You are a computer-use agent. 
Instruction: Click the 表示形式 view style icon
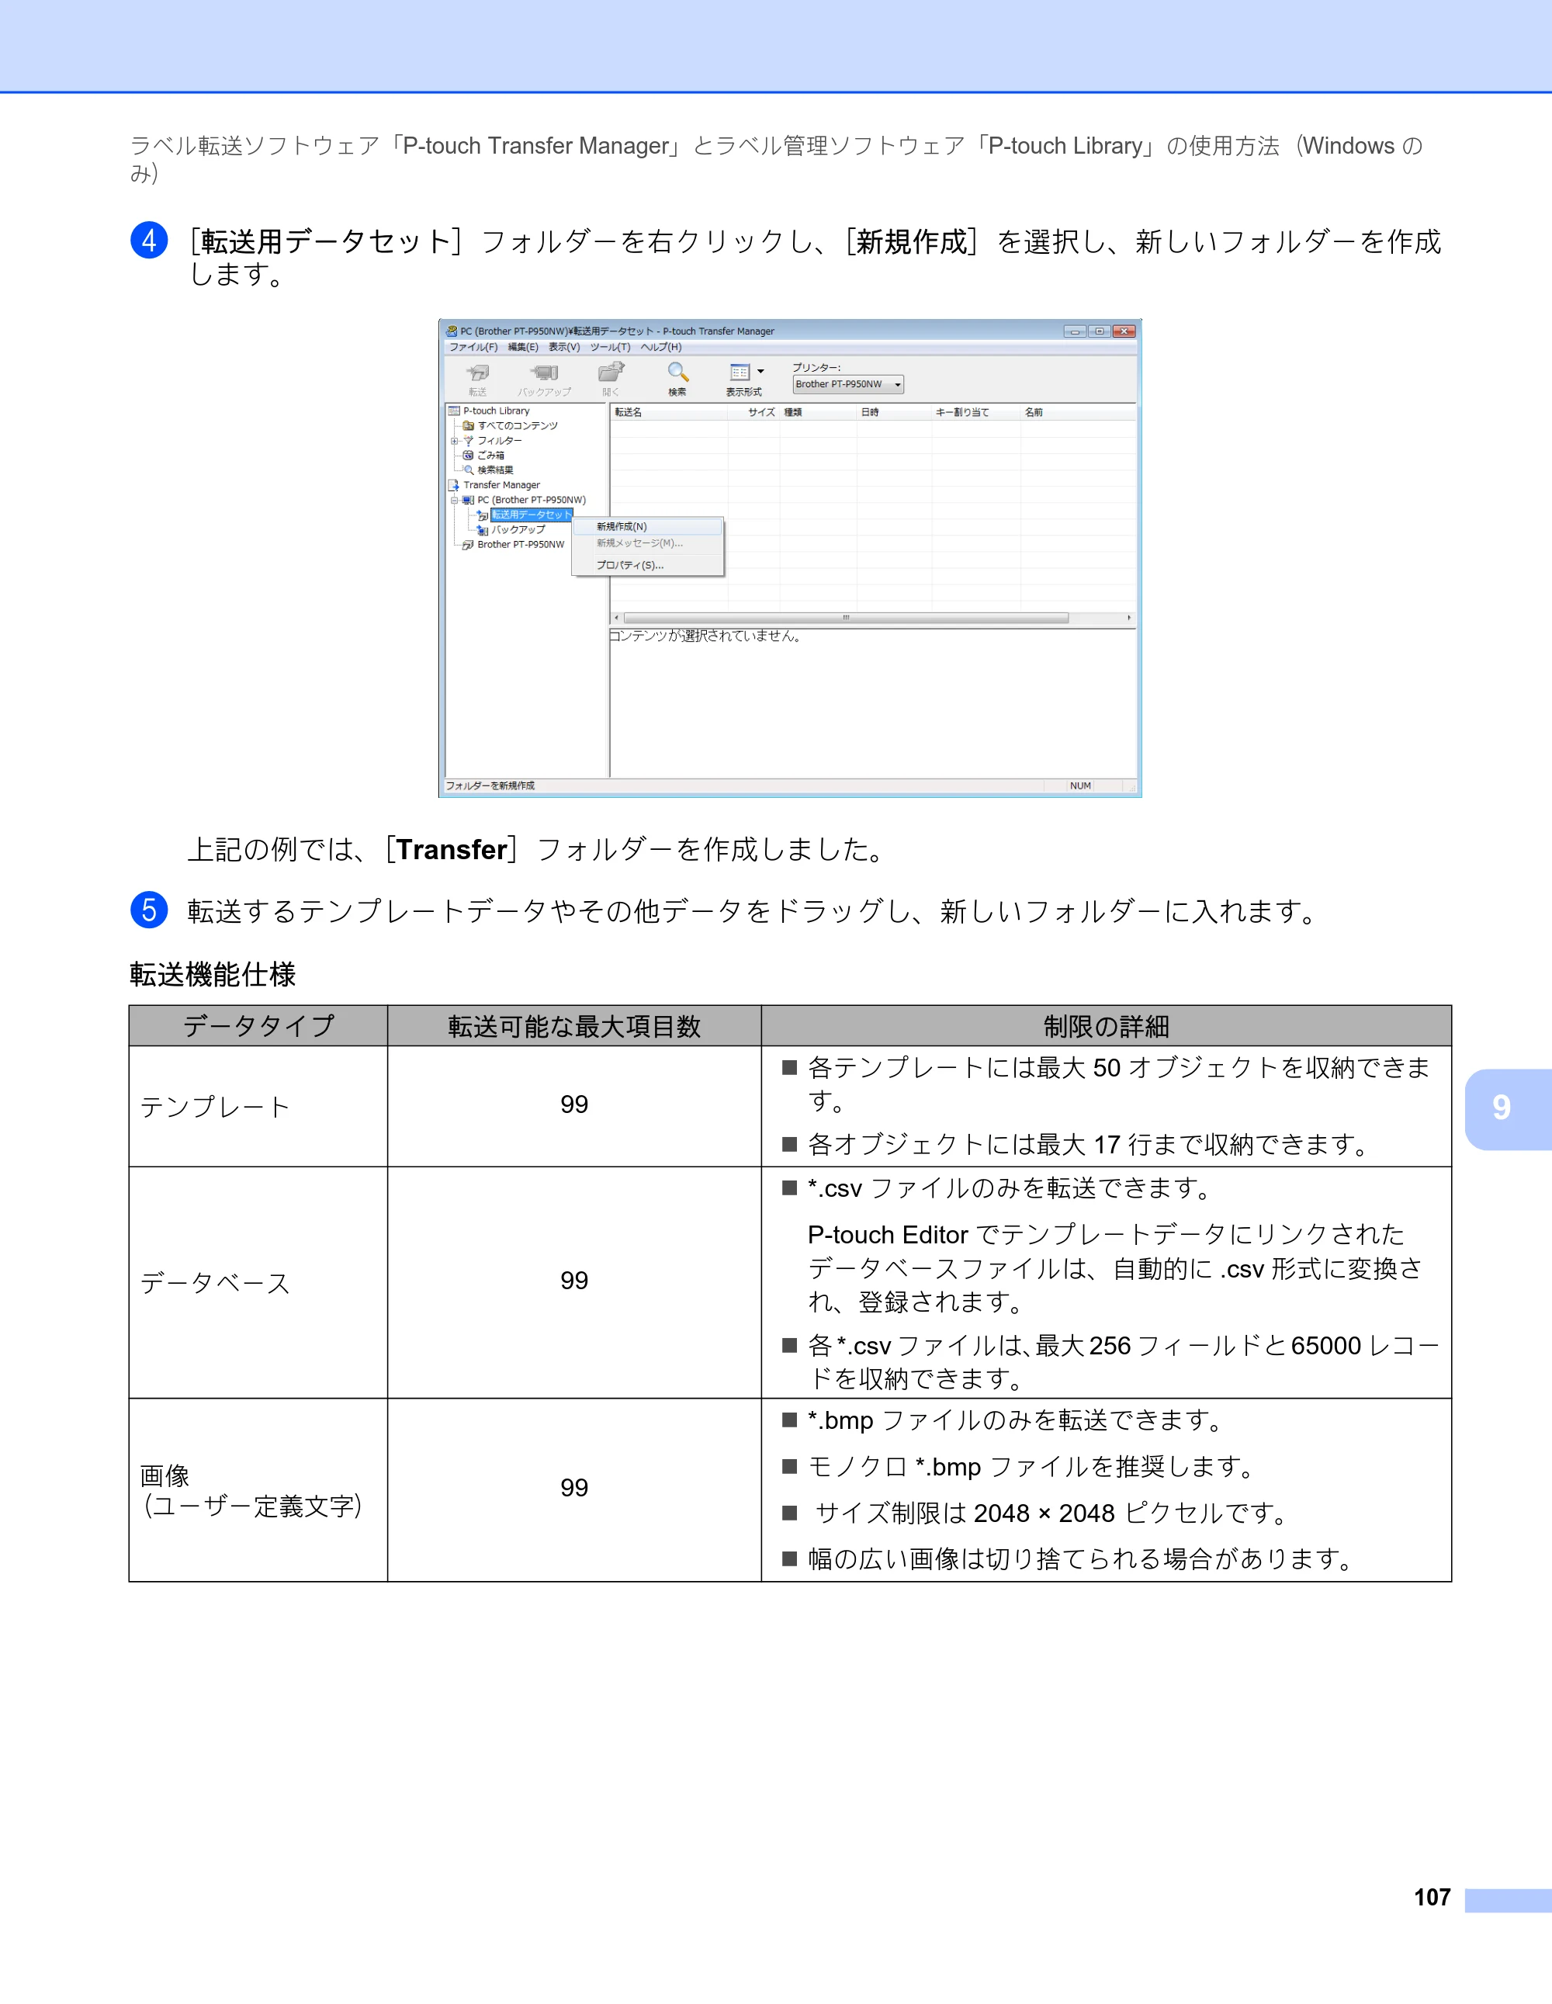pos(740,372)
